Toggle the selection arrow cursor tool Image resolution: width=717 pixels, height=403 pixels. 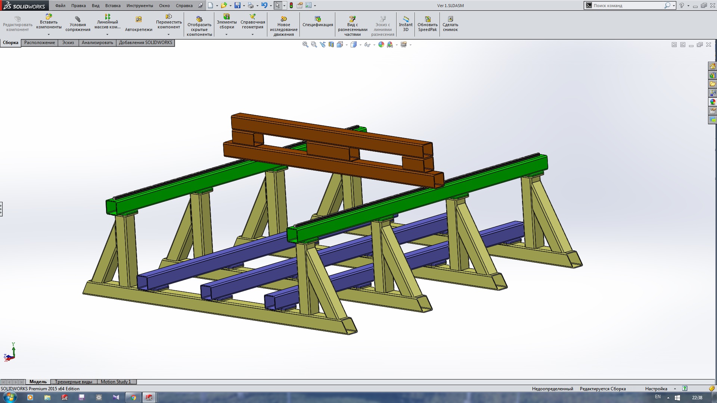[277, 6]
